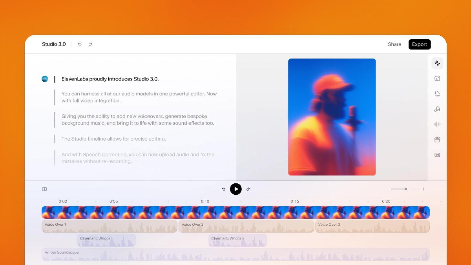The width and height of the screenshot is (471, 265).
Task: Click the black Export button
Action: (419, 44)
